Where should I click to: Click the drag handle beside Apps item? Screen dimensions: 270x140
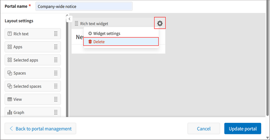click(x=56, y=47)
